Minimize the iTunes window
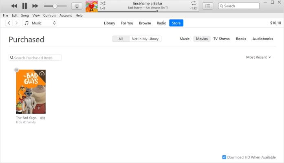Viewport: 284px width, 163px height. tap(265, 2)
